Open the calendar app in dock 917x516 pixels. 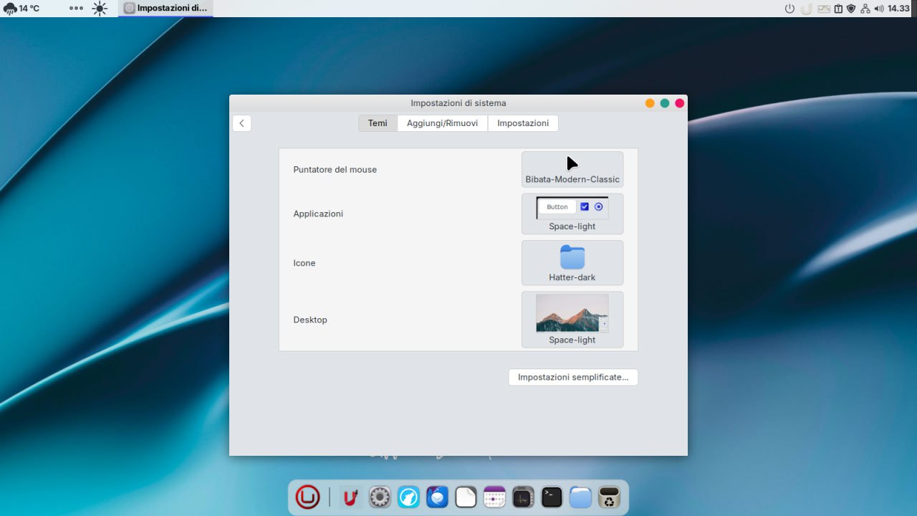click(x=494, y=497)
